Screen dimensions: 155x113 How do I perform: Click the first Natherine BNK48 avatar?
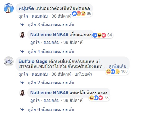[22, 35]
